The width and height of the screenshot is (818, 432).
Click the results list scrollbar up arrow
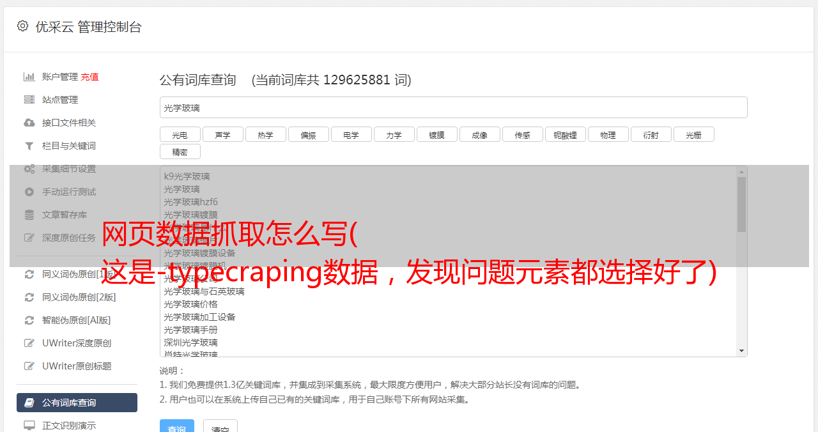click(741, 172)
